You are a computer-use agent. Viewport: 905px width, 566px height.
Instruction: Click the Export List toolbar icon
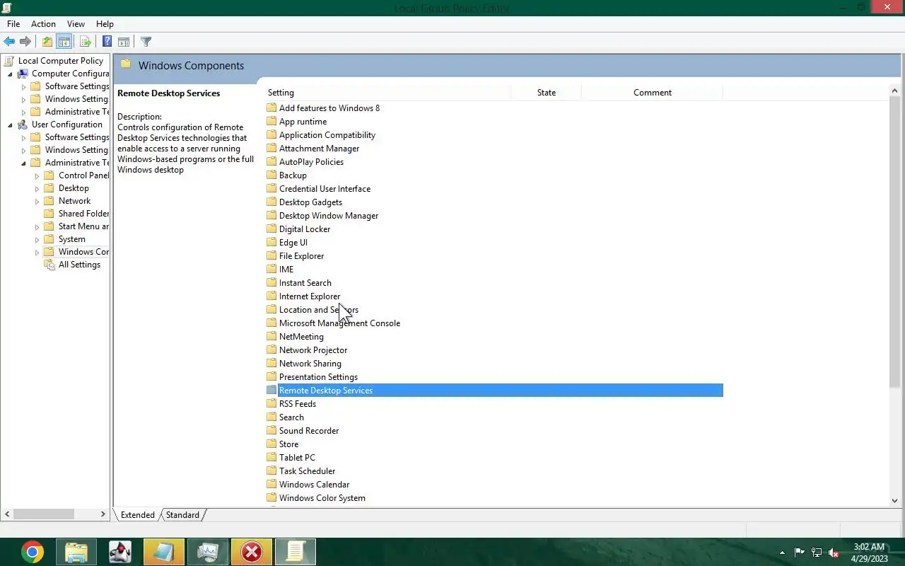tap(85, 42)
